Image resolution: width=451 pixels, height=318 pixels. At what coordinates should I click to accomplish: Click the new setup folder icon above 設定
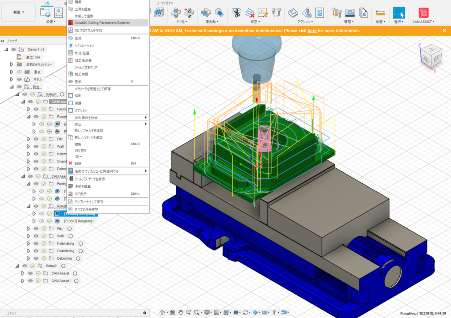pyautogui.click(x=45, y=13)
